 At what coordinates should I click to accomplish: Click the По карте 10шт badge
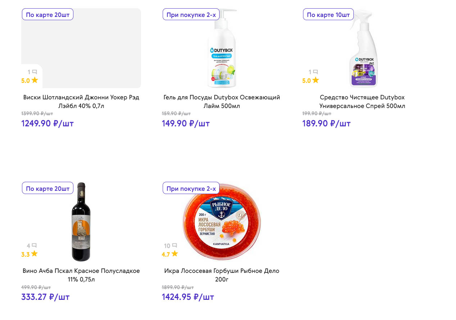[328, 15]
